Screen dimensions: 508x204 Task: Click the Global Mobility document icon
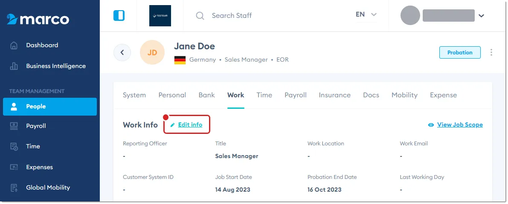point(14,188)
